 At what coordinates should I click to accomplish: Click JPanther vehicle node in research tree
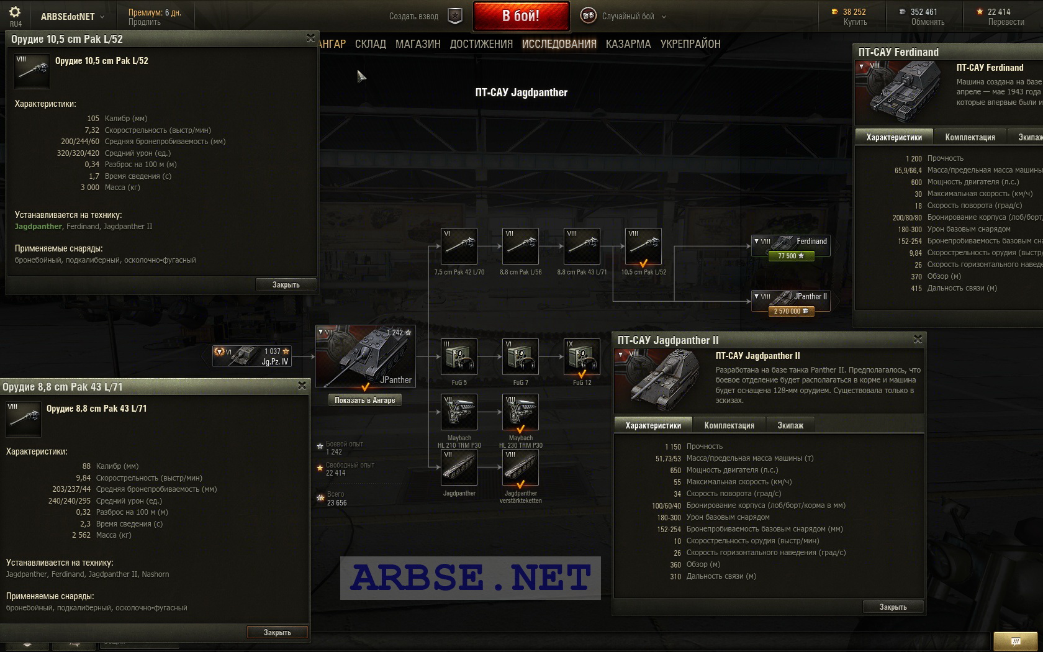click(x=365, y=357)
